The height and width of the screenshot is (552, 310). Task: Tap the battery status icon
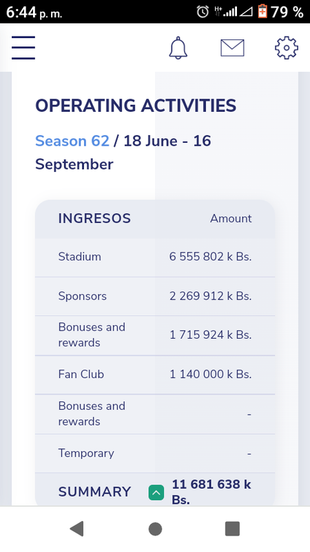pyautogui.click(x=262, y=11)
